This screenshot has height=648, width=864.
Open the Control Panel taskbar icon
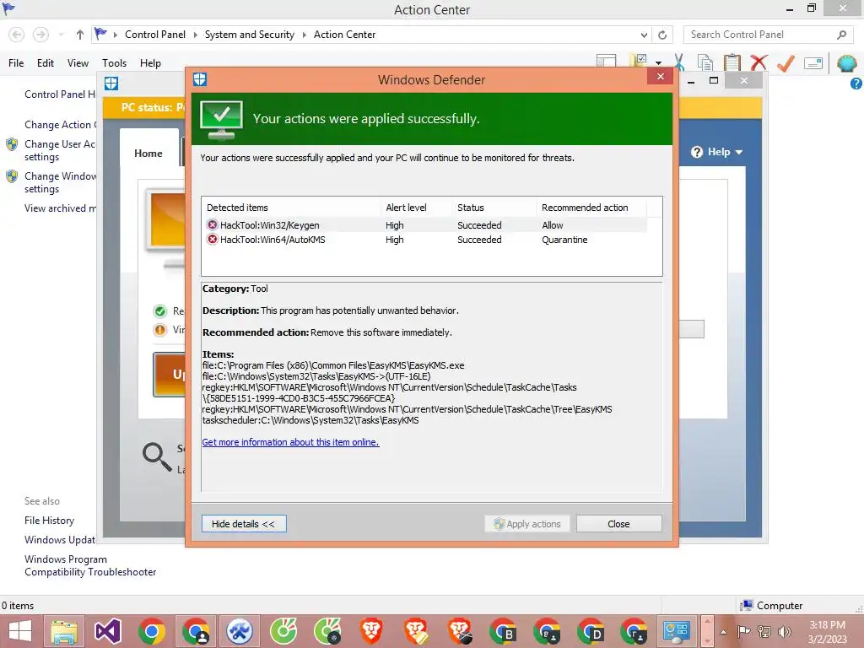(677, 631)
